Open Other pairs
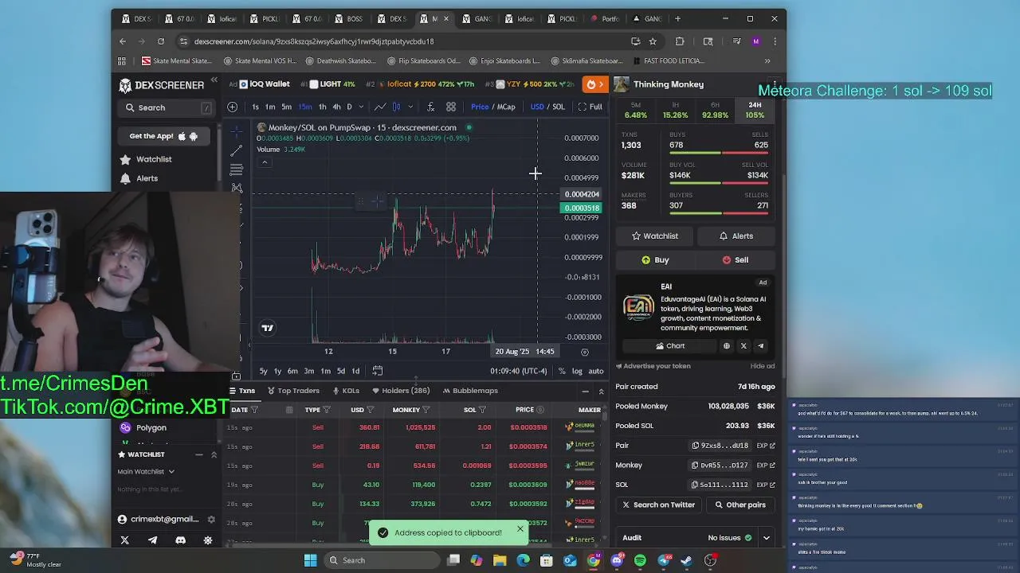 tap(740, 505)
